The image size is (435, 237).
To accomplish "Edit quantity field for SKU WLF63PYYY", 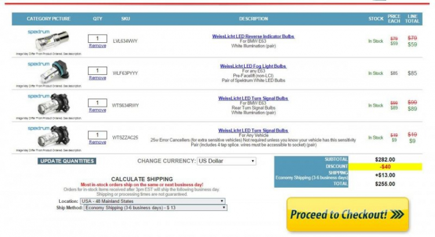I will coord(97,71).
